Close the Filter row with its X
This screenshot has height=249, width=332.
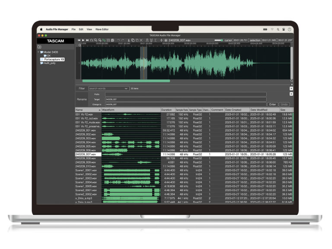tap(291, 89)
